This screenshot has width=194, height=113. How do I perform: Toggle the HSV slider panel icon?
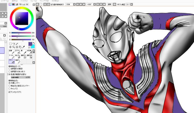[17, 5]
